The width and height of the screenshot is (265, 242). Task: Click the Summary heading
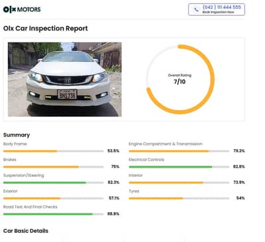17,135
